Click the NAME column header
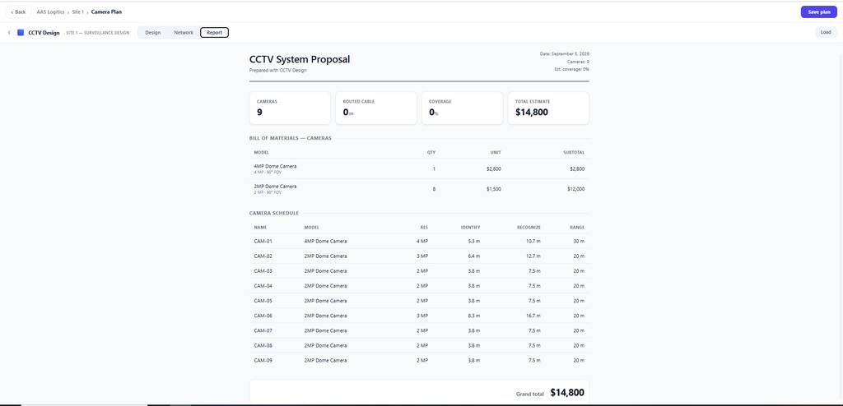Image resolution: width=843 pixels, height=406 pixels. click(260, 227)
